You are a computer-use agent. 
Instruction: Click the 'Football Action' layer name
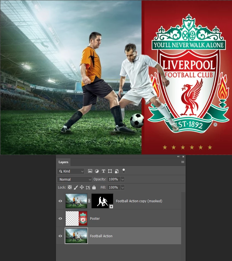101,236
